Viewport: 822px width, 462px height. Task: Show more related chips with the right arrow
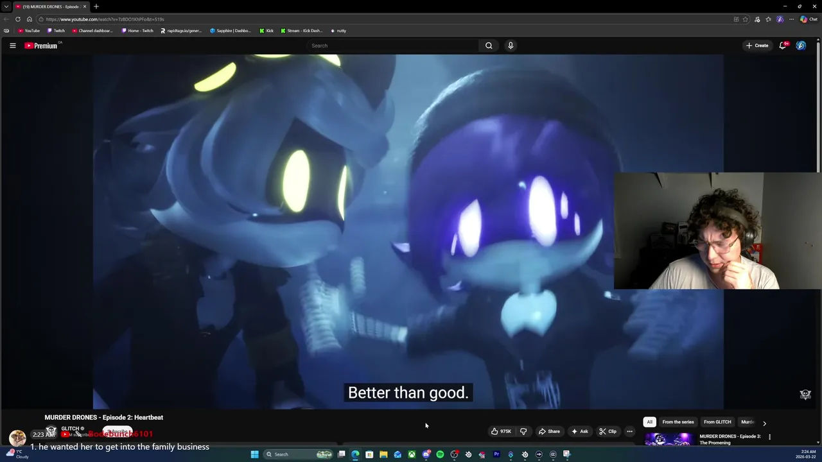pos(764,423)
